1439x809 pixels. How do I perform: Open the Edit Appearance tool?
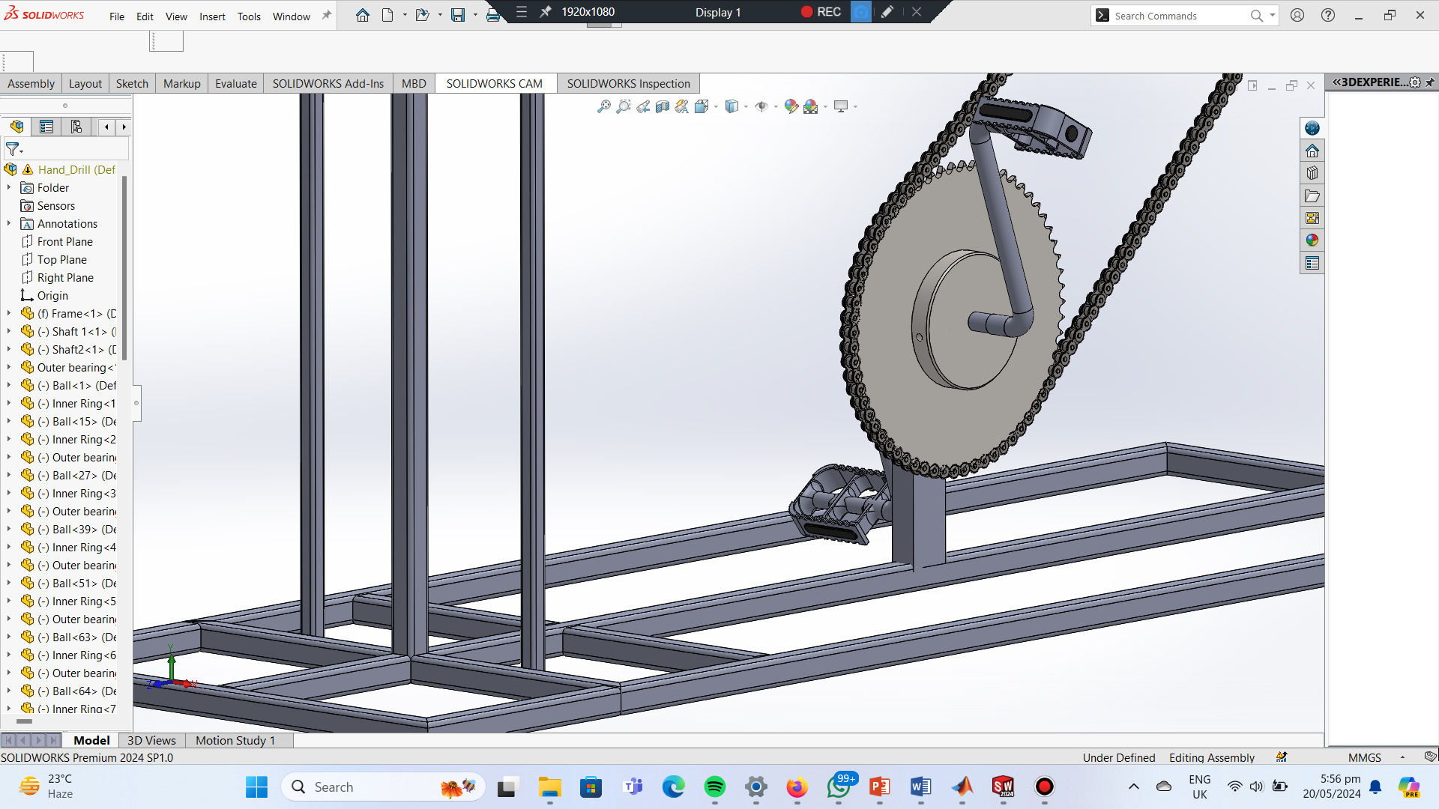coord(791,106)
